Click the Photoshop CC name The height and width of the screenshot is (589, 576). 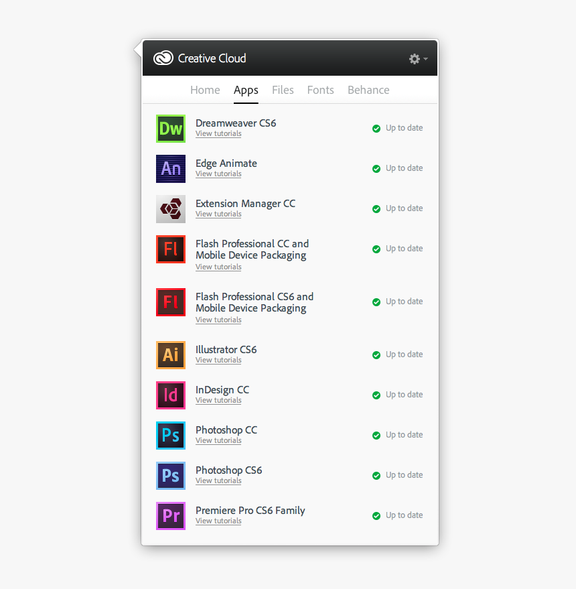226,430
